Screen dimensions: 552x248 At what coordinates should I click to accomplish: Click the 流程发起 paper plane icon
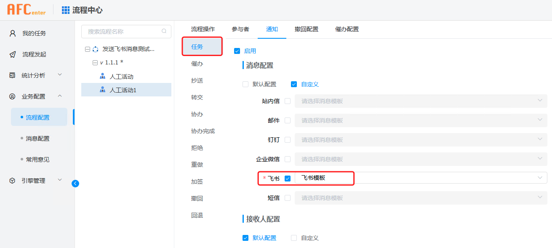click(13, 54)
